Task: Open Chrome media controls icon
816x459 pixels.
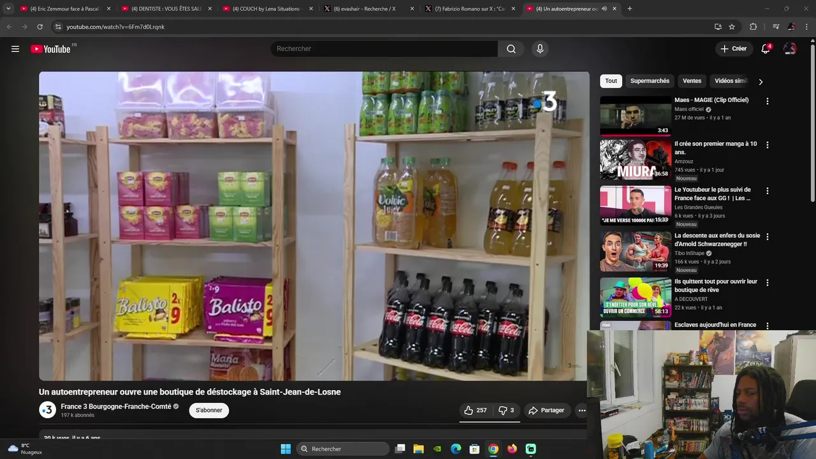Action: (775, 27)
